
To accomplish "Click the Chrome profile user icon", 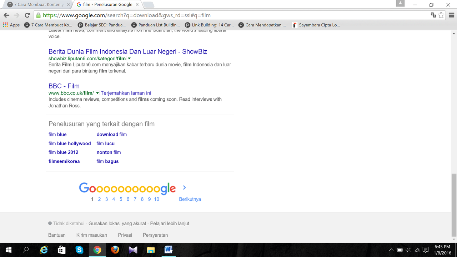I will 400,3.
